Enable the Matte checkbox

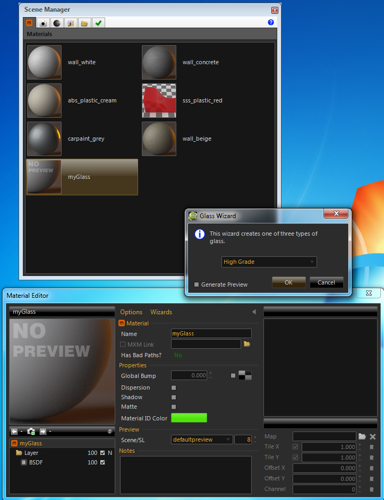point(174,407)
